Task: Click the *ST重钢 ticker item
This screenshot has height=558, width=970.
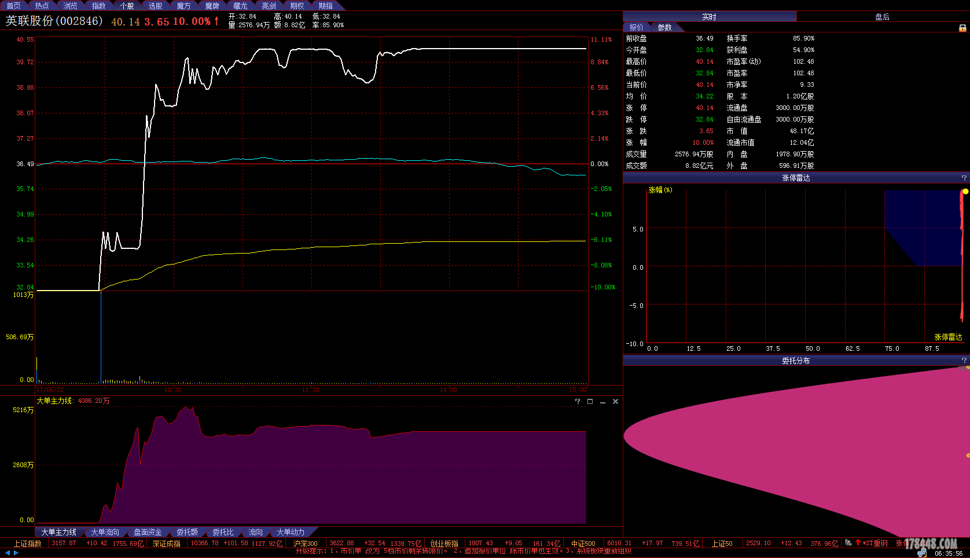Action: coord(875,544)
